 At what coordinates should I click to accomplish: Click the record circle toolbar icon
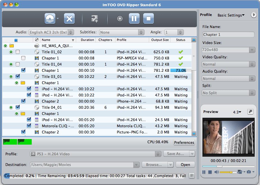click(120, 18)
